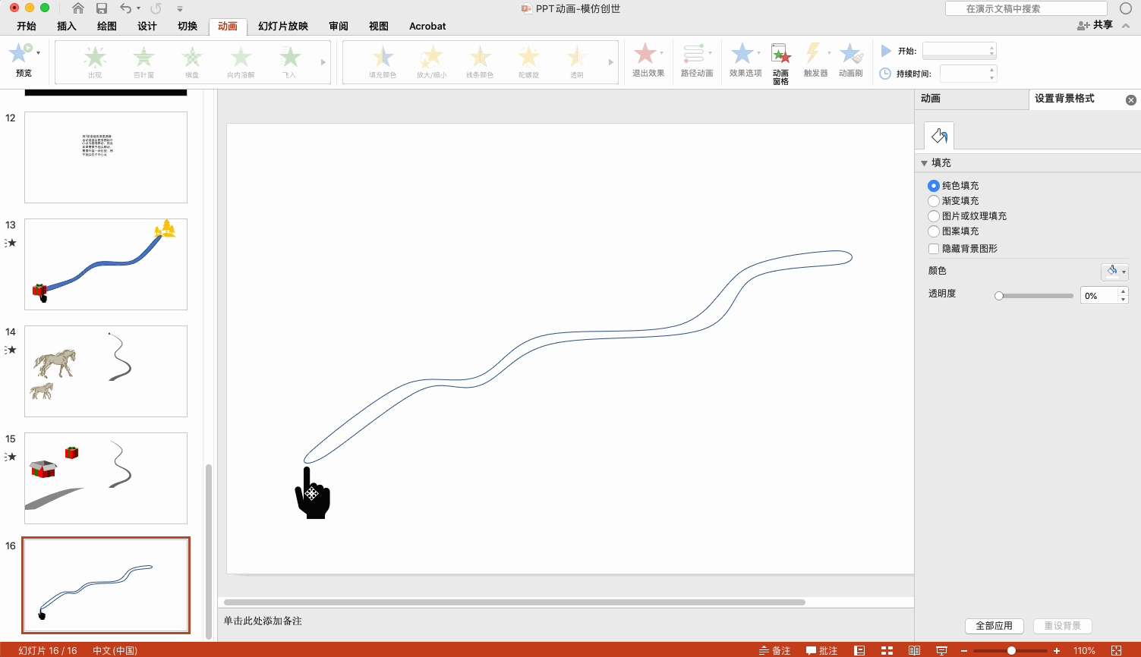This screenshot has height=657, width=1141.
Task: Click the 共享 (Share) button
Action: [1095, 25]
